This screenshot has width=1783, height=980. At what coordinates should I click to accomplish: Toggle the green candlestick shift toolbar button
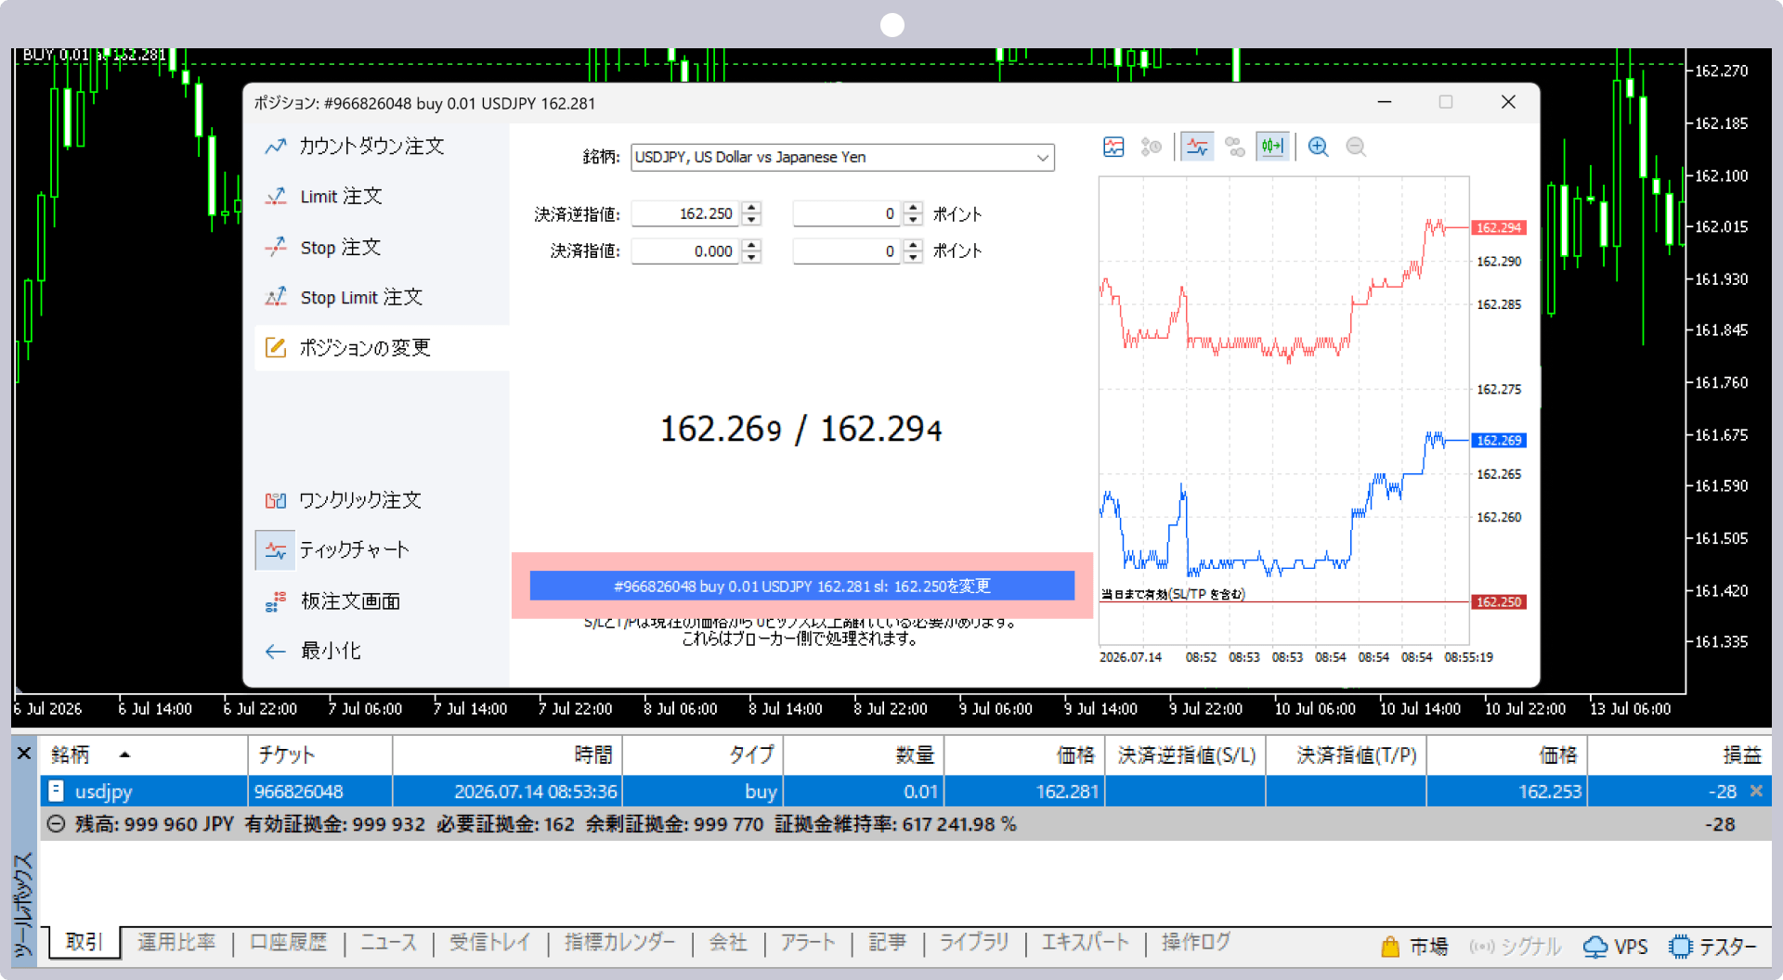(1272, 147)
